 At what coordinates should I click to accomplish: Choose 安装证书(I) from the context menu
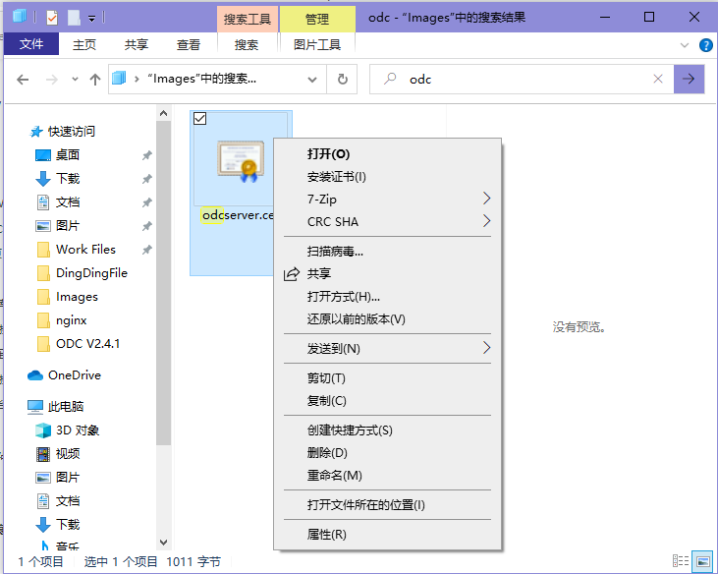click(387, 176)
